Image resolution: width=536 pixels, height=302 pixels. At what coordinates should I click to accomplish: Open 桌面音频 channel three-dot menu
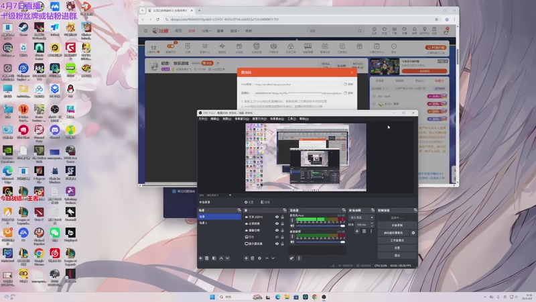(292, 236)
